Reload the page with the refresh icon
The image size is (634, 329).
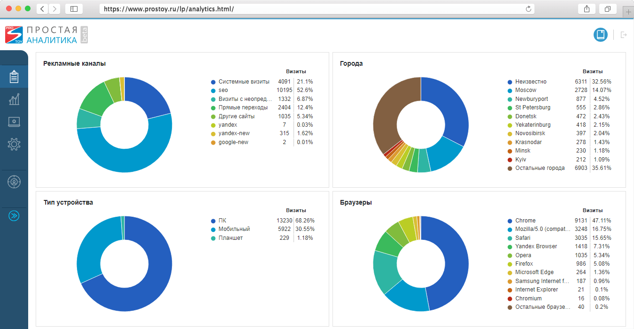[x=528, y=9]
